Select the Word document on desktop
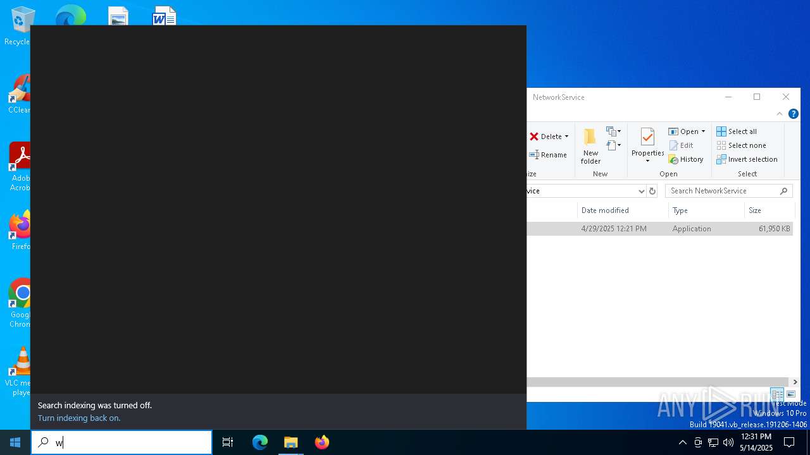 (163, 16)
